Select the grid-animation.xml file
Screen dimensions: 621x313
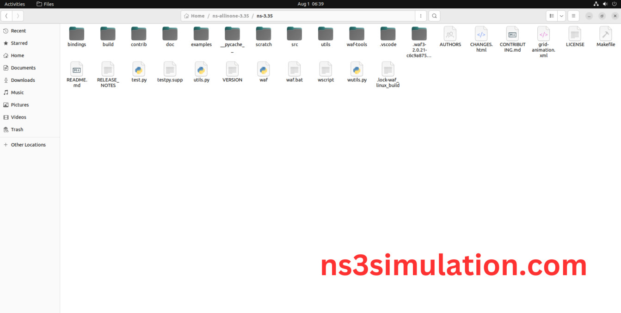coord(543,34)
